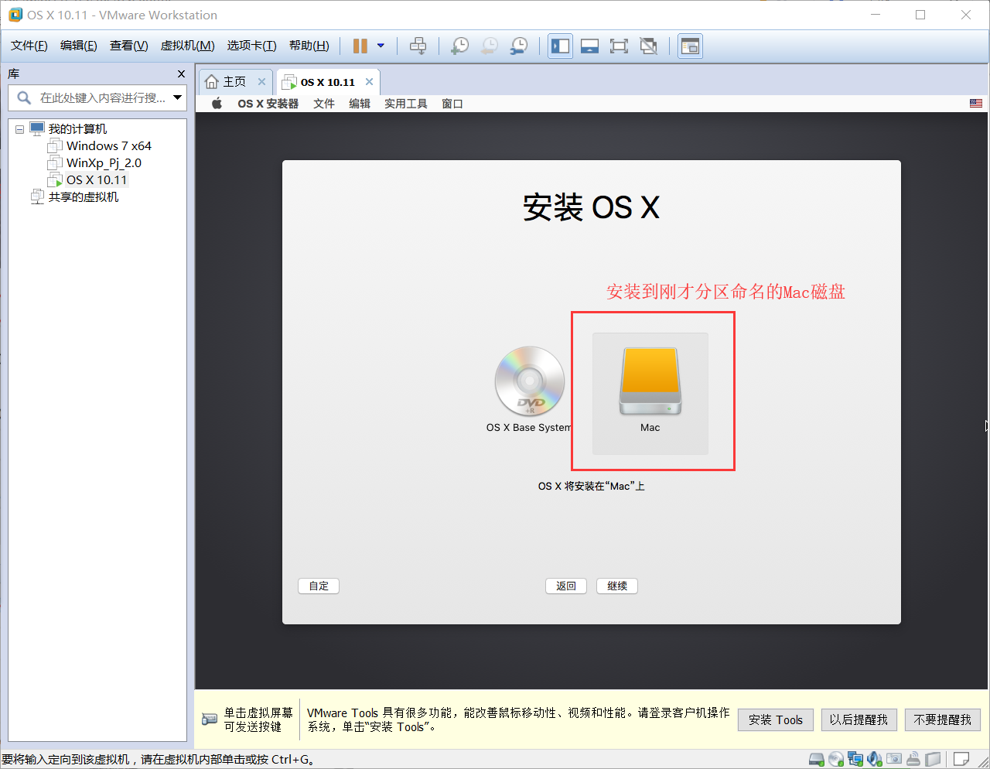
Task: Pause the virtual machine with the orange pause icon
Action: pos(360,46)
